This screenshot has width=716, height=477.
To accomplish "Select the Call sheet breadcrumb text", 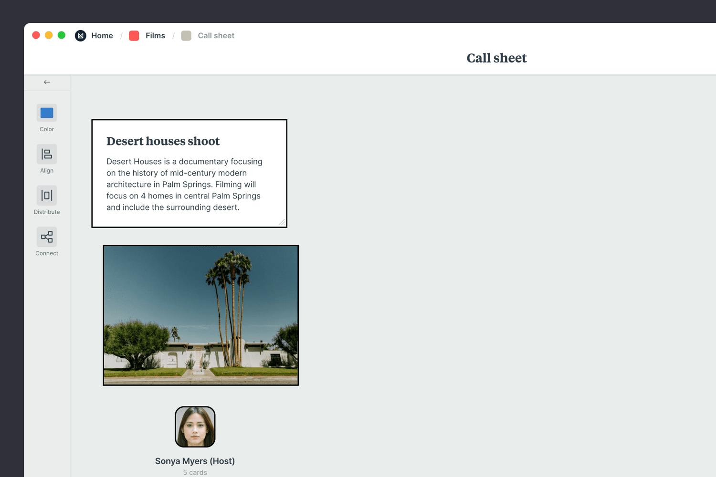I will coord(216,36).
